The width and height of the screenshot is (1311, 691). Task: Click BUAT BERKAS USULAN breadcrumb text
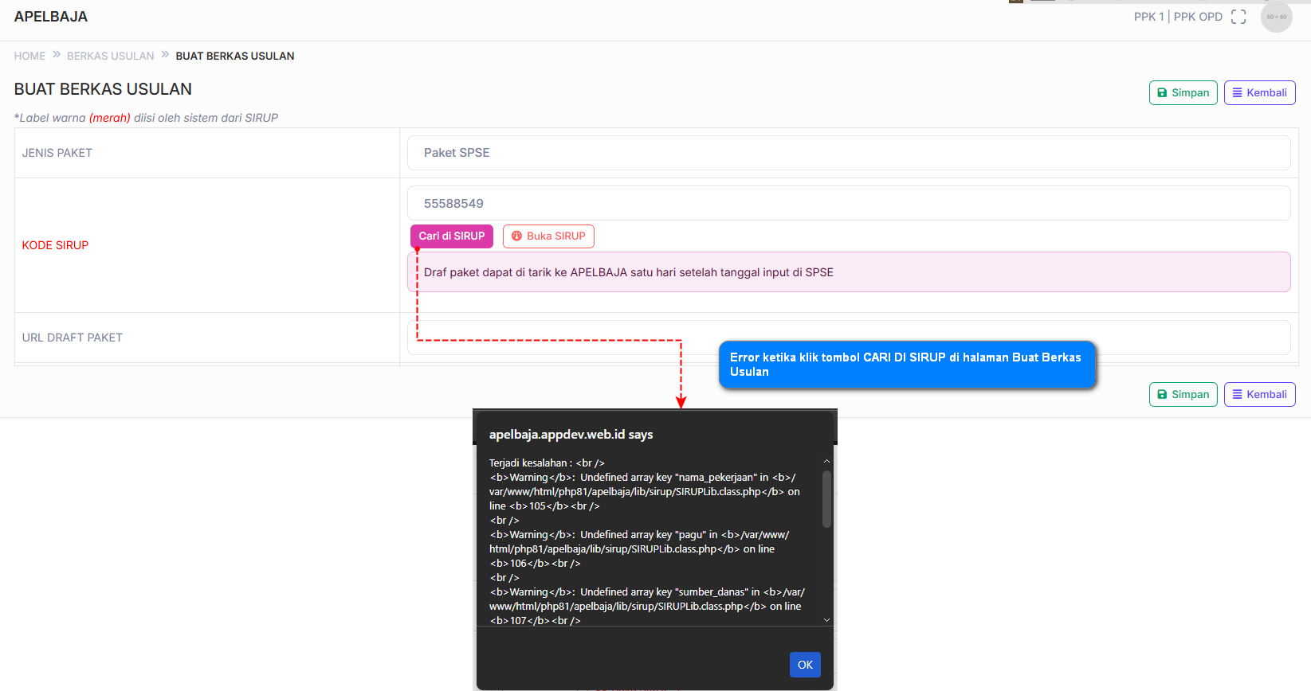235,56
